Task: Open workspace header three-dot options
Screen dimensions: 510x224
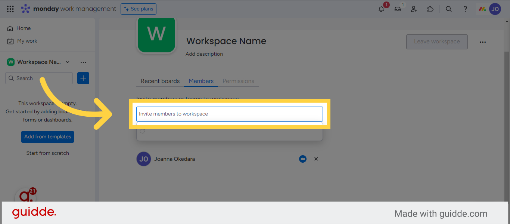Action: pyautogui.click(x=483, y=42)
